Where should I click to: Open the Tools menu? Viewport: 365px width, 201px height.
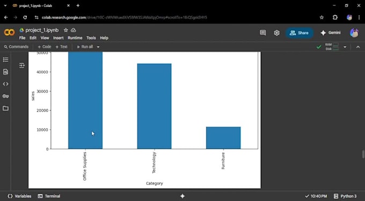(91, 38)
